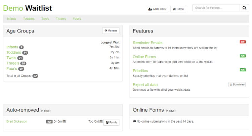The height and width of the screenshot is (136, 252).
Task: Click the Three's count badge 26
Action: point(23,63)
